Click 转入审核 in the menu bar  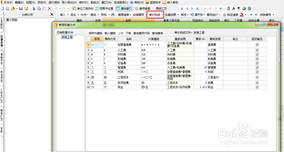tap(170, 3)
